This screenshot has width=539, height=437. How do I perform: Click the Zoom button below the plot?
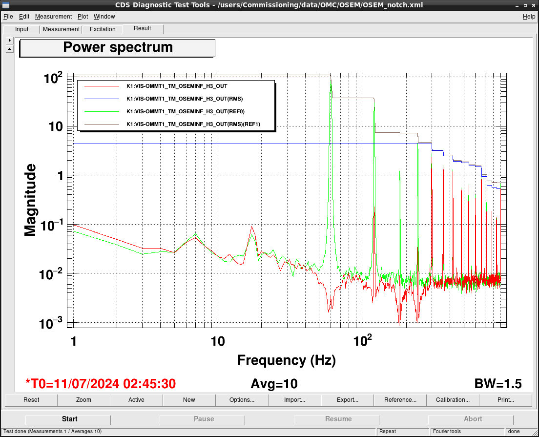[83, 400]
